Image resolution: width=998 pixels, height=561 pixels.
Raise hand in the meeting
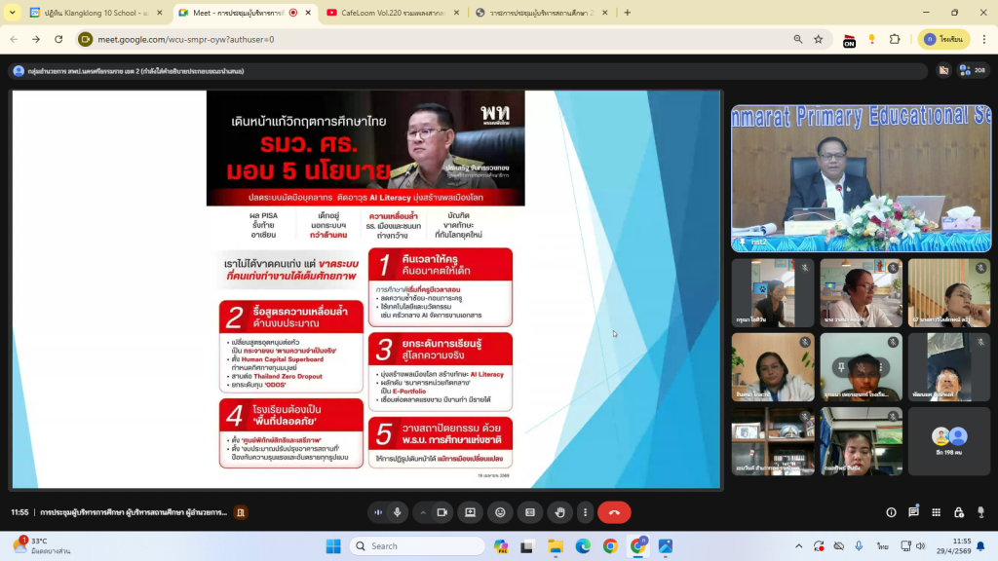point(559,512)
